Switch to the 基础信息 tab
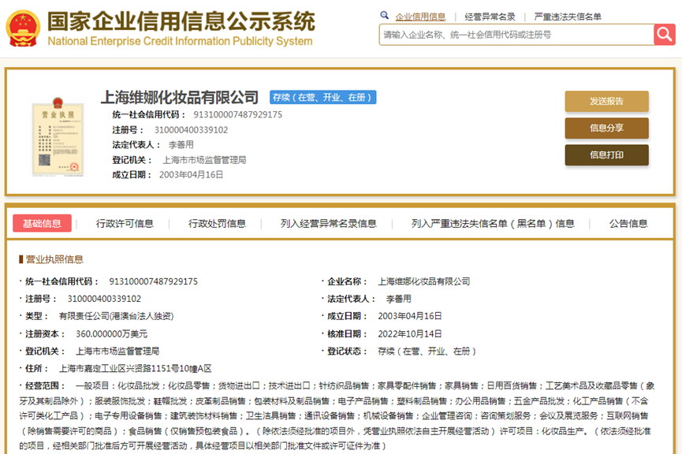 pyautogui.click(x=42, y=224)
